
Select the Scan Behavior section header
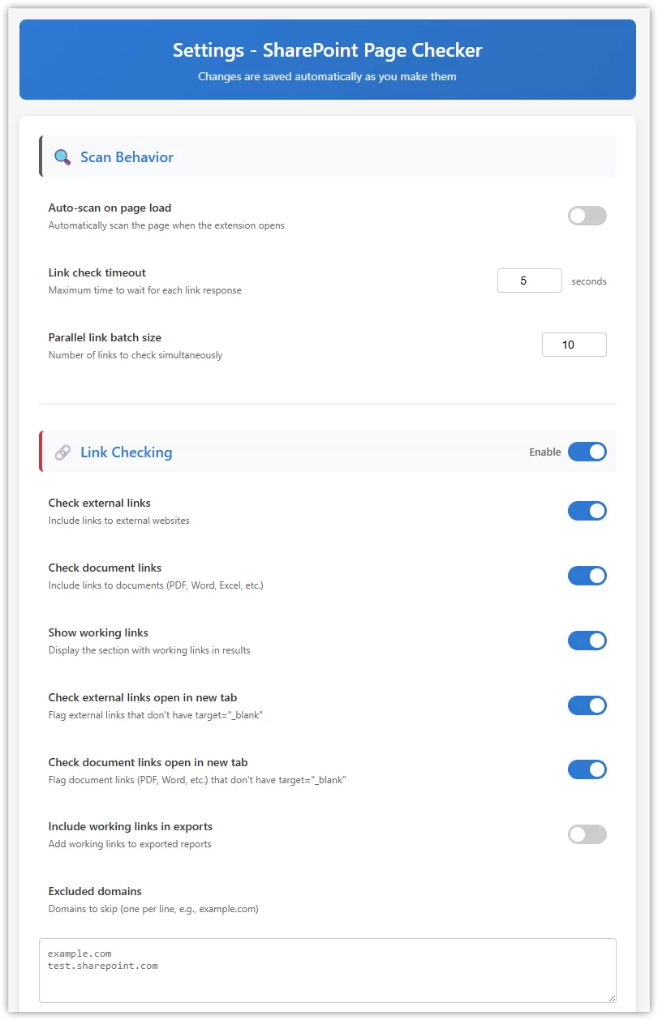click(127, 156)
